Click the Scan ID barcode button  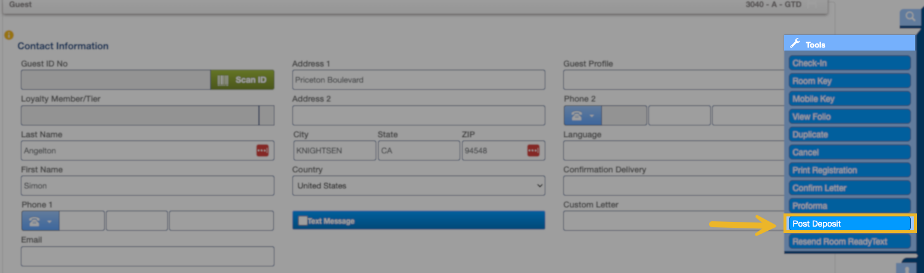242,80
